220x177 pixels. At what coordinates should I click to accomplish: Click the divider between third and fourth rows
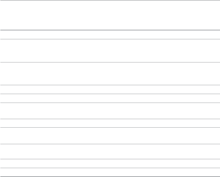pyautogui.click(x=110, y=85)
